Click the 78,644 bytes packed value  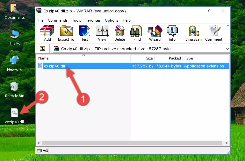click(169, 66)
